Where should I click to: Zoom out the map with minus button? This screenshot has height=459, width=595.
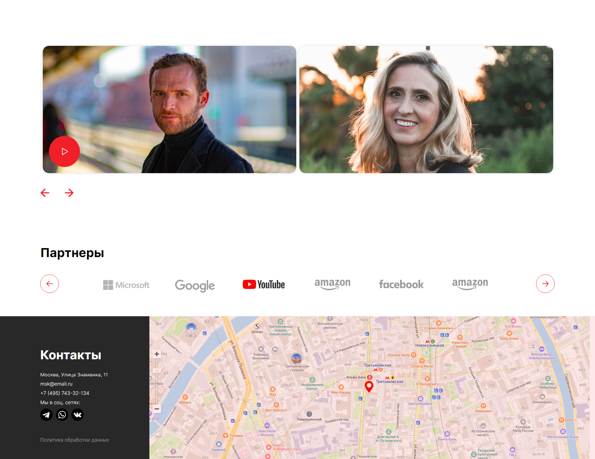pyautogui.click(x=157, y=409)
